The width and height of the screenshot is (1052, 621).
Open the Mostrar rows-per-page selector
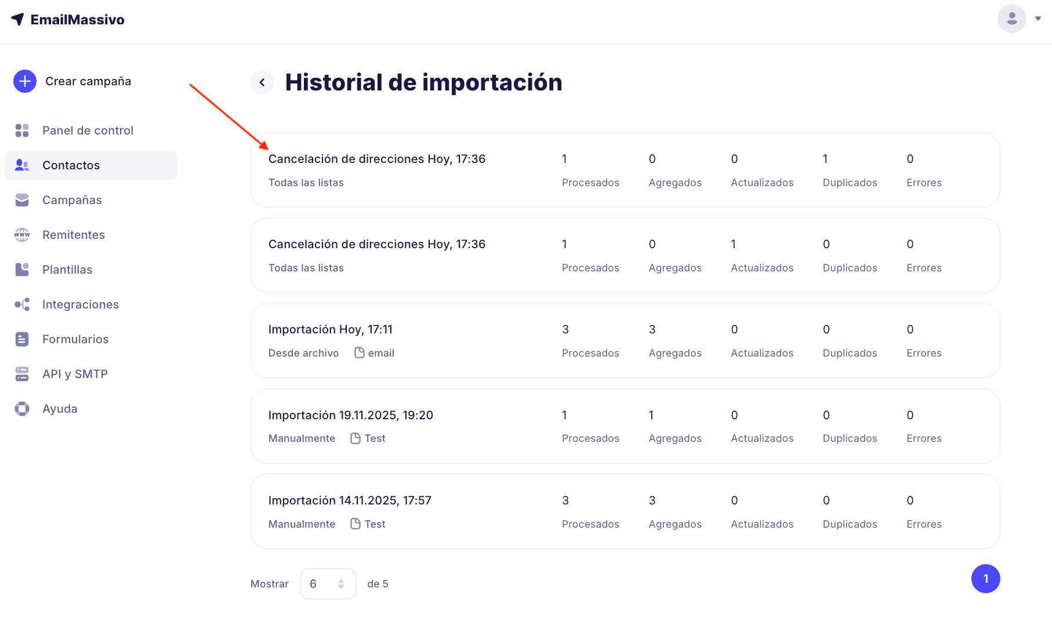(x=328, y=584)
